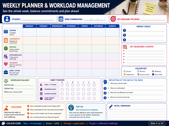Click the Planner Checked calendar icon
169x126 pixels.
click(41, 94)
